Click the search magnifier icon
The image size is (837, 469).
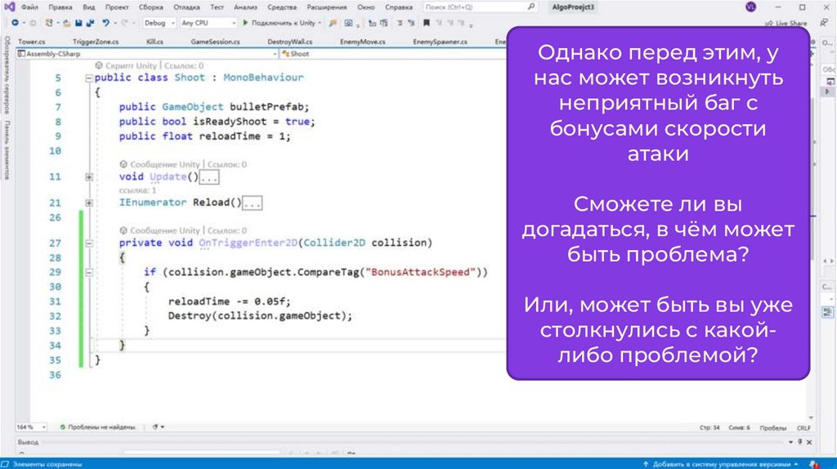528,7
